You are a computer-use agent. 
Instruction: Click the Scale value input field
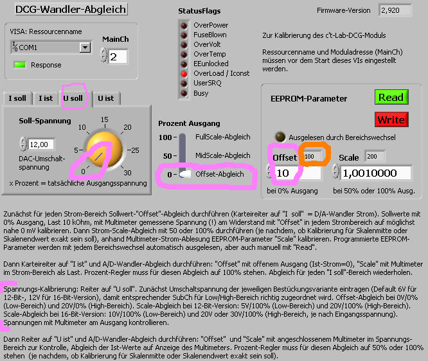click(x=375, y=173)
